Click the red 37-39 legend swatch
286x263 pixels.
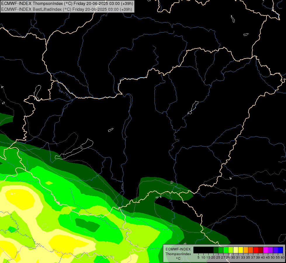tap(256, 250)
